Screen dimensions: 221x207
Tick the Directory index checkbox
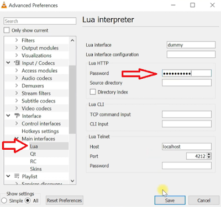click(x=93, y=92)
